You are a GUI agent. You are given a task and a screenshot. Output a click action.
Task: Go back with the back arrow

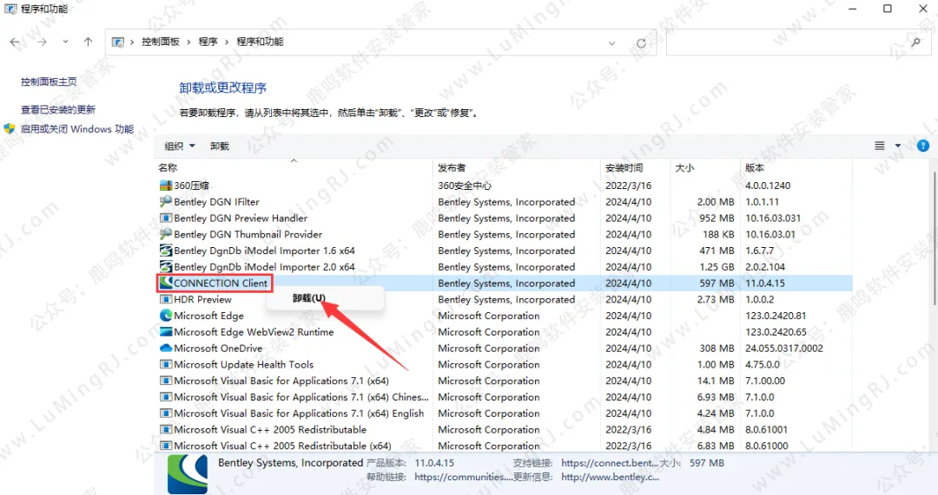(15, 42)
